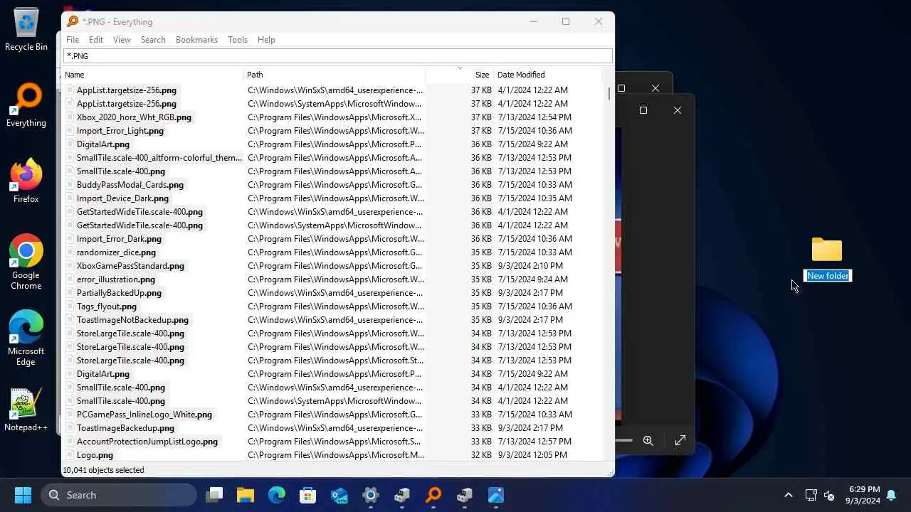911x512 pixels.
Task: Select ToastImageNotBackedup.png row
Action: (x=132, y=320)
